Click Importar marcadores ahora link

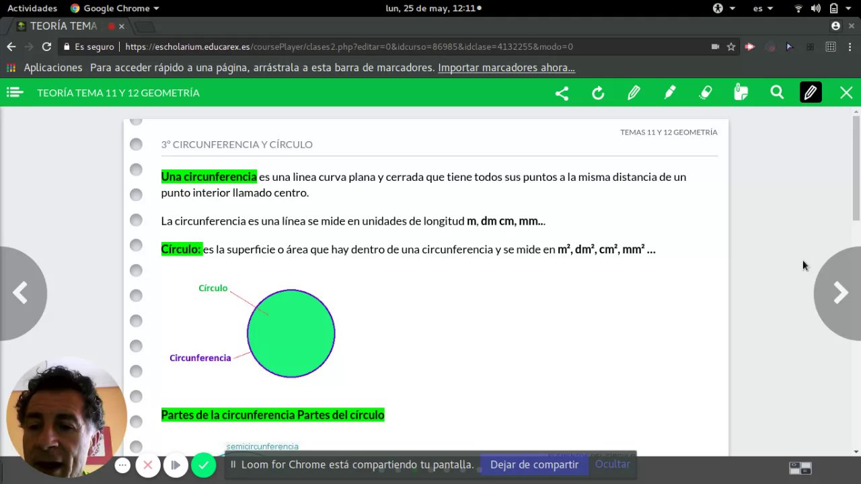coord(507,67)
